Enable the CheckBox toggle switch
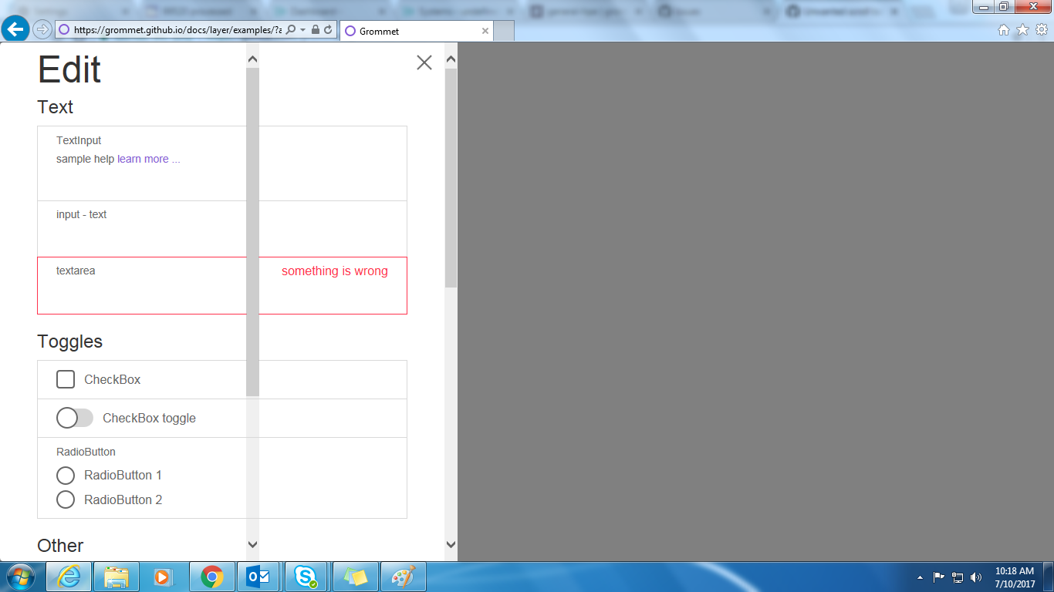Image resolution: width=1054 pixels, height=592 pixels. pos(74,418)
